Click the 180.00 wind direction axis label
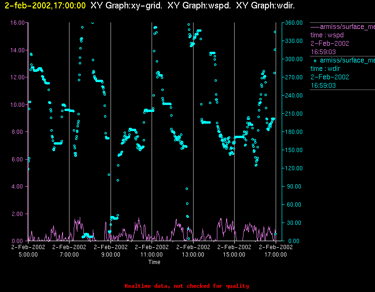Screen dimensions: 375x292 click(294, 132)
